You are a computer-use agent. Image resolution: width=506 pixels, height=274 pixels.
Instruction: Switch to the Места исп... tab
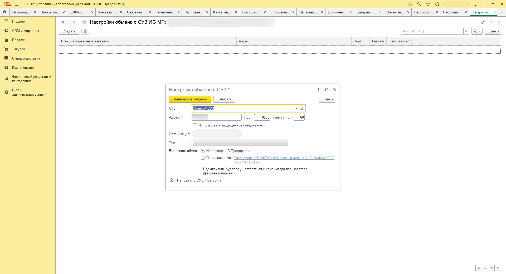108,12
